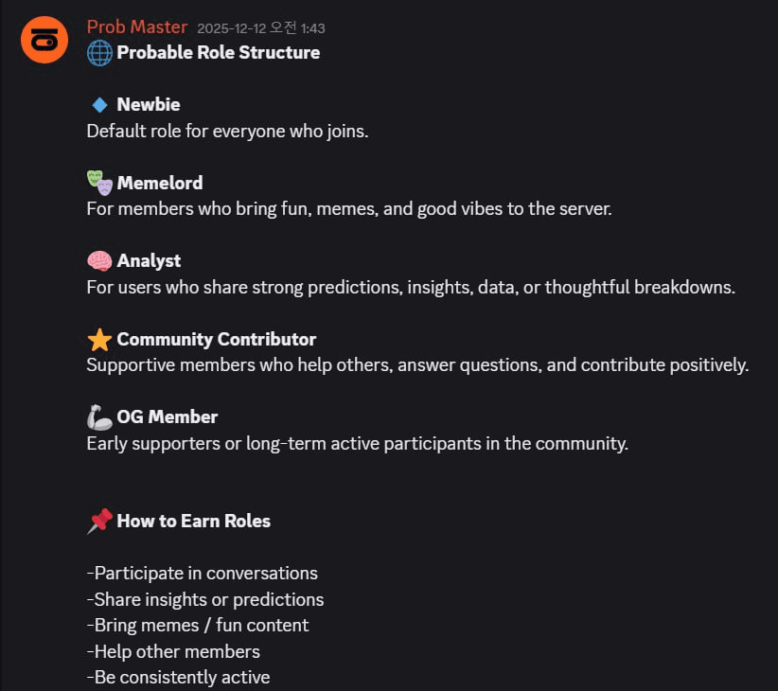Click the flexed arm emoji beside OG Member
Screen dimensions: 778x691
coord(99,417)
